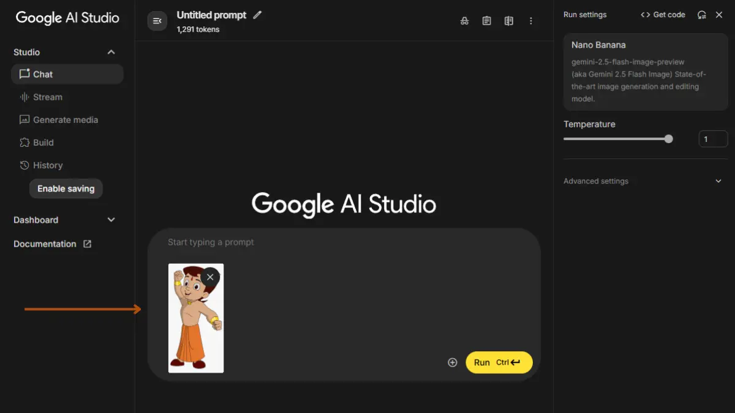Remove the attached image with X button
The width and height of the screenshot is (735, 413).
coord(210,277)
